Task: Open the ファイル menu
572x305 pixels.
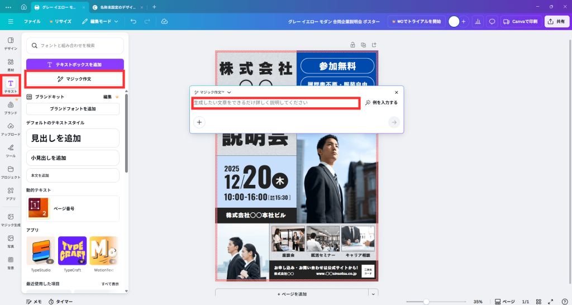Action: [x=32, y=21]
